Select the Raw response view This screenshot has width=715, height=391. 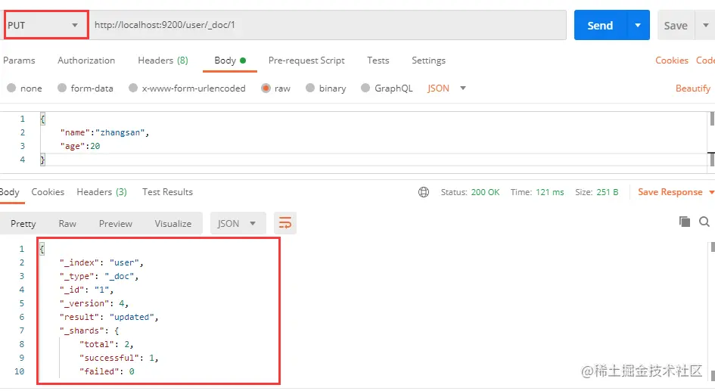67,224
